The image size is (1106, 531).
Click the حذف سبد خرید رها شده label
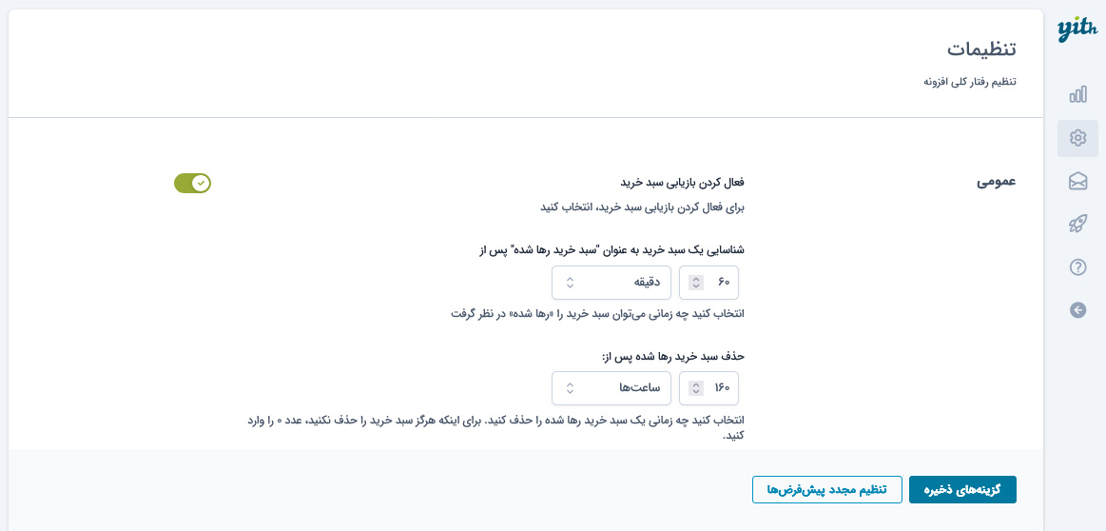click(673, 356)
